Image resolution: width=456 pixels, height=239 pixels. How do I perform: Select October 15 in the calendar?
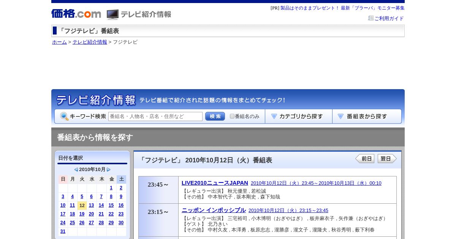[x=111, y=205]
